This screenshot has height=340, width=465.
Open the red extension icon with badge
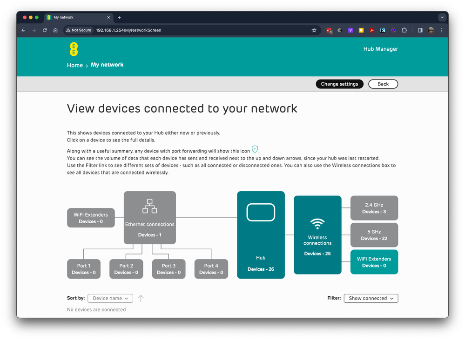(x=329, y=31)
